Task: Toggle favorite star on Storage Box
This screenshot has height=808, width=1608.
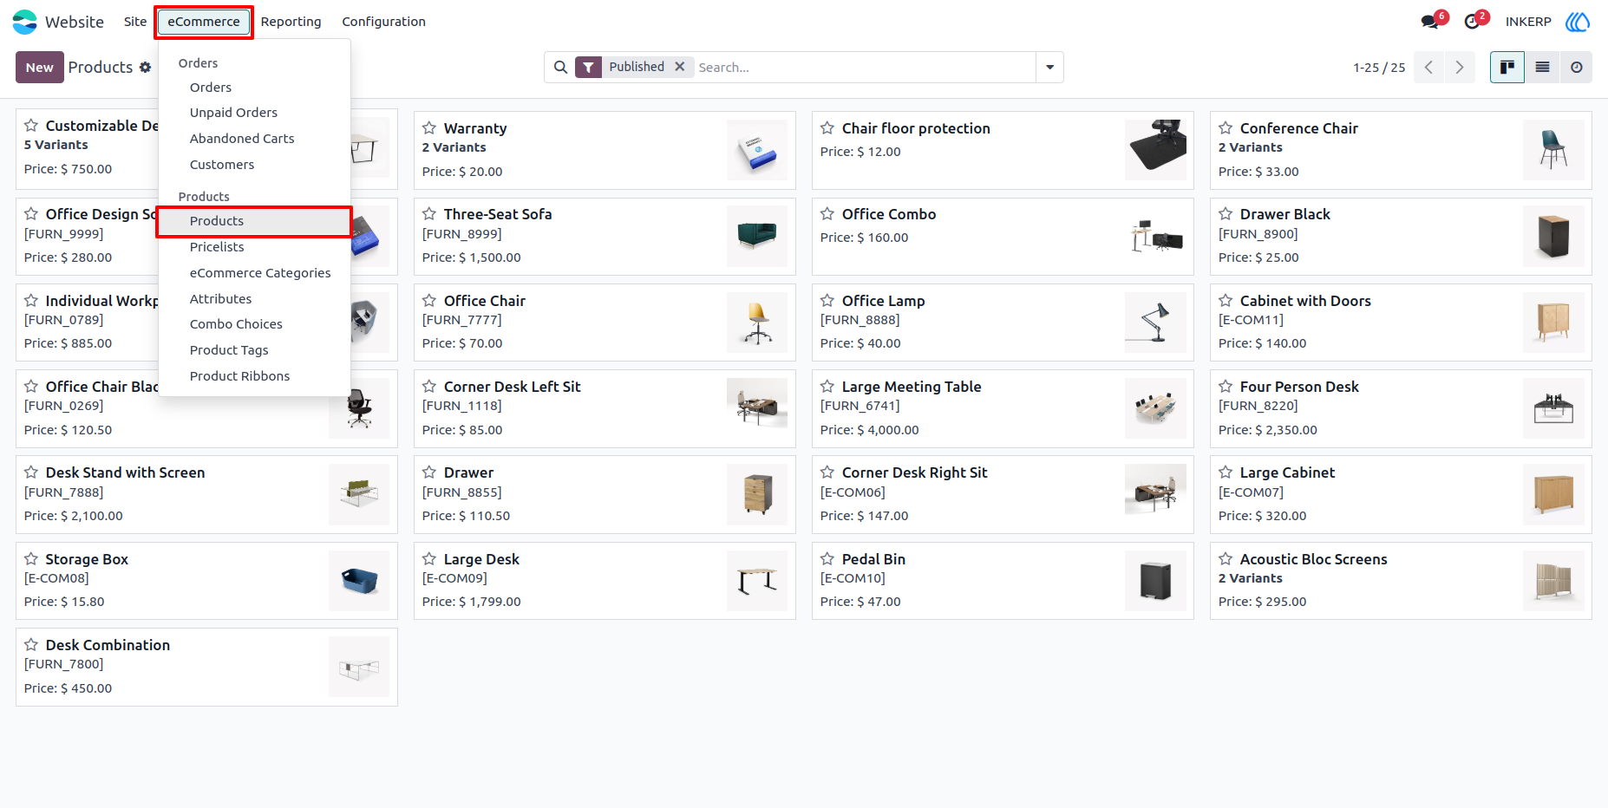Action: point(31,559)
